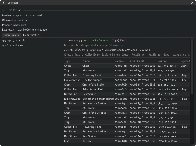Switch to the Submissions tab
196x146 pixels.
tap(11, 35)
